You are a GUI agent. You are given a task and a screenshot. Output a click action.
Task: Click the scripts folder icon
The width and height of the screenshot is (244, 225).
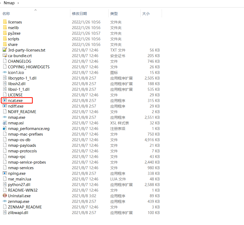click(5, 39)
